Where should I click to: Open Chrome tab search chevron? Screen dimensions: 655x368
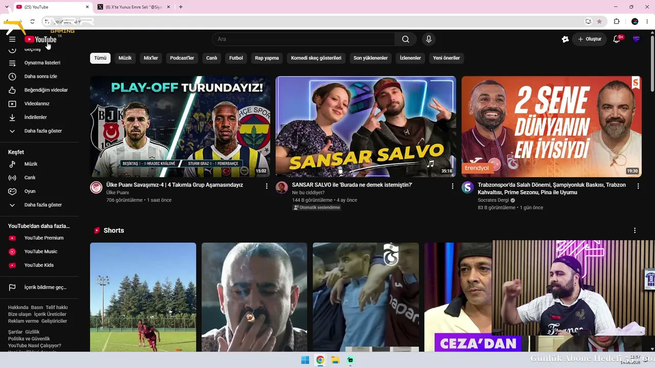pyautogui.click(x=6, y=7)
